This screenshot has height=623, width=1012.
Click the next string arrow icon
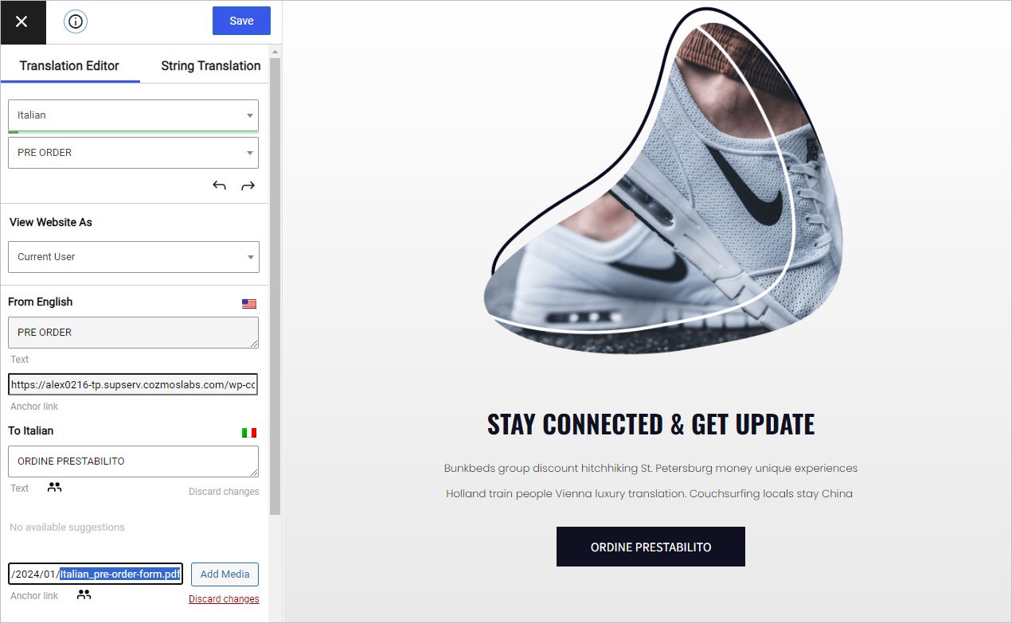[x=248, y=185]
